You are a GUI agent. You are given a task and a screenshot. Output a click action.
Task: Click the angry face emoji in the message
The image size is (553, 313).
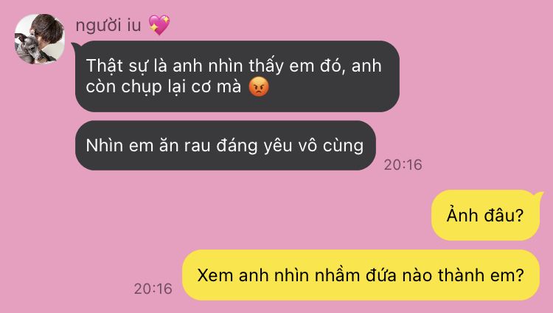[259, 87]
